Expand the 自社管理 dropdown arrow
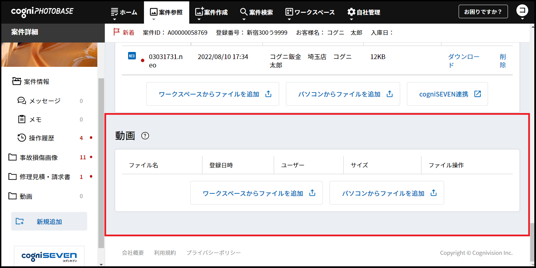 [351, 20]
